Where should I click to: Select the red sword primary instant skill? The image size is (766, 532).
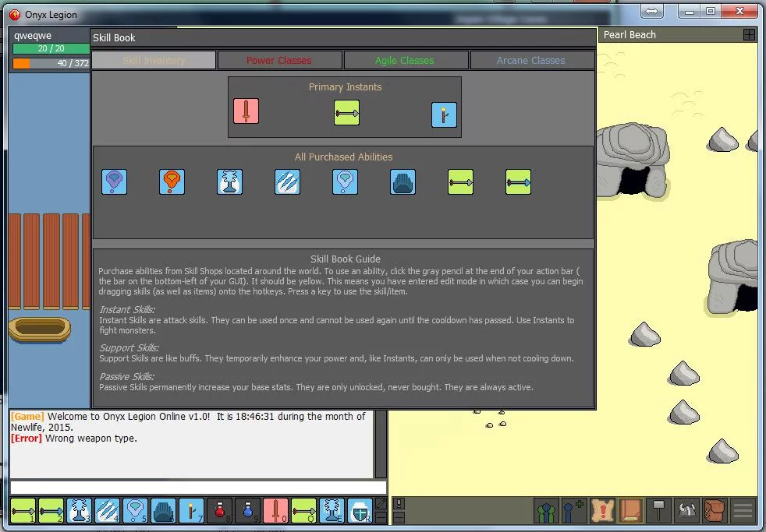(x=246, y=112)
